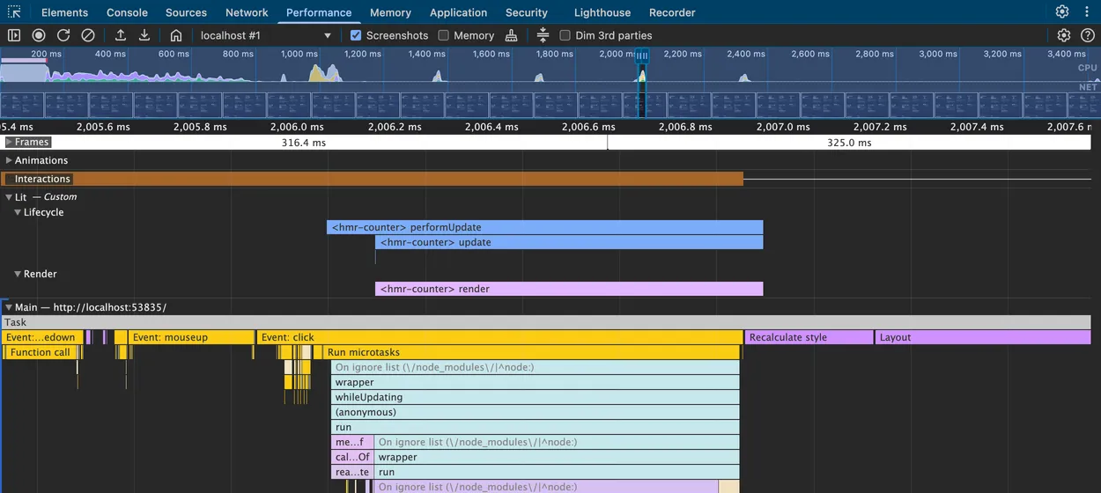This screenshot has width=1101, height=493.
Task: Collapse the Lifecycle subtrack
Action: click(x=18, y=212)
